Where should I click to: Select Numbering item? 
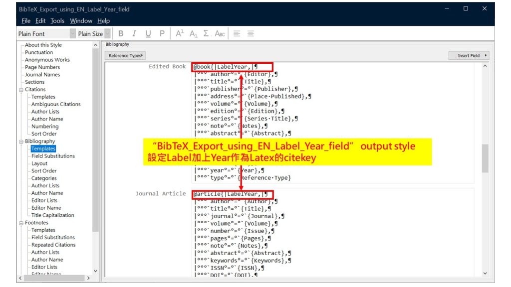(x=45, y=127)
